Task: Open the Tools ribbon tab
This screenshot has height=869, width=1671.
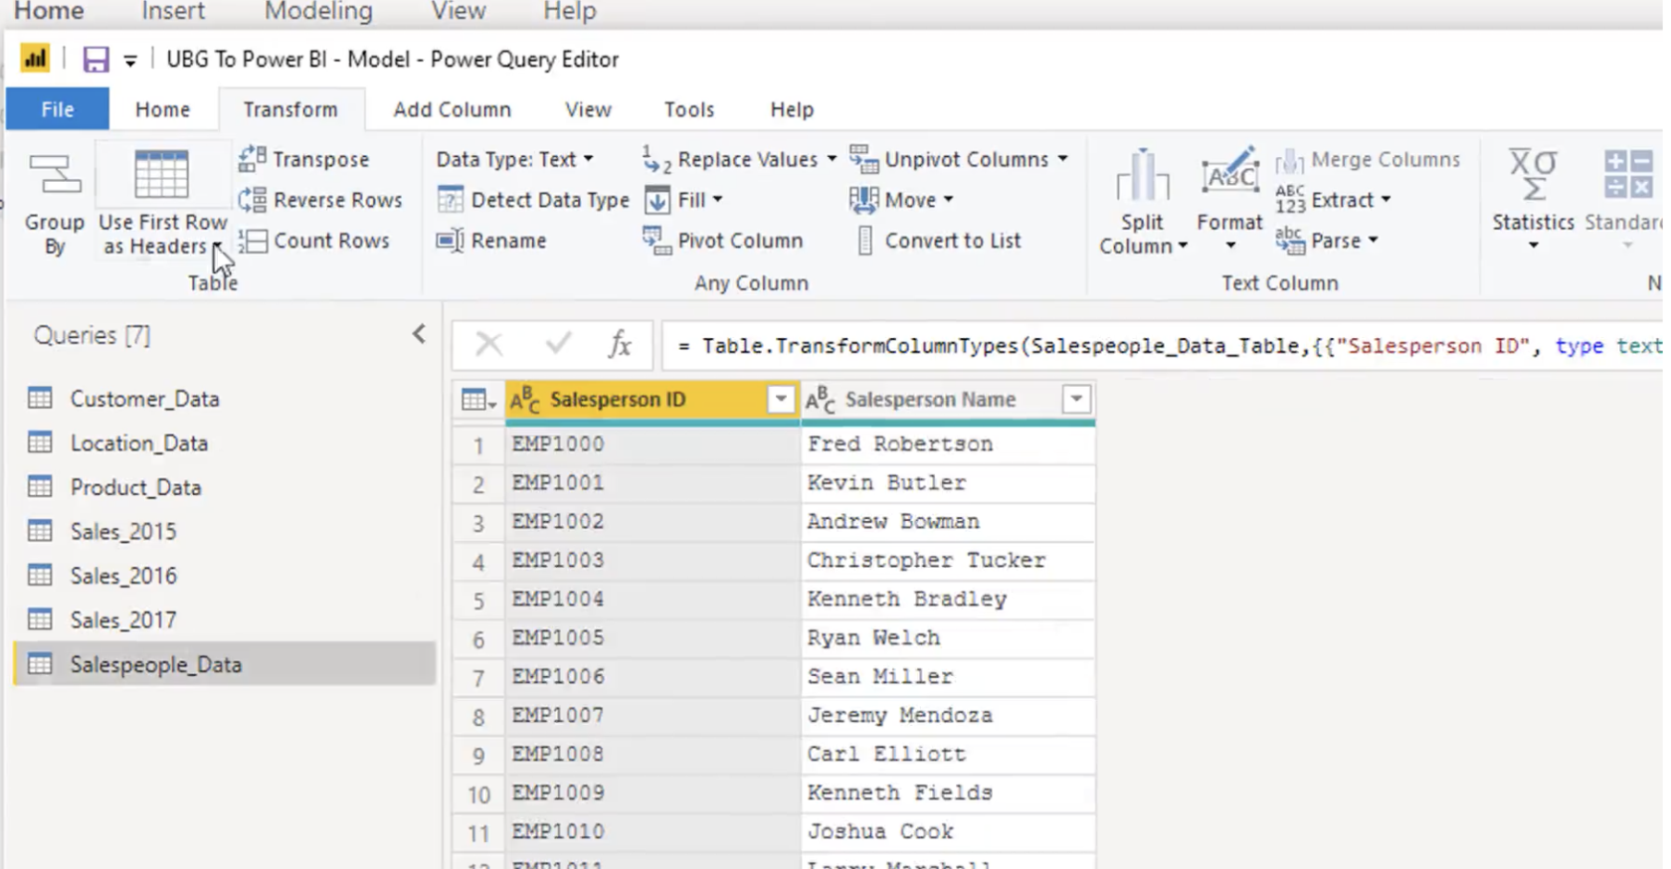Action: [689, 109]
